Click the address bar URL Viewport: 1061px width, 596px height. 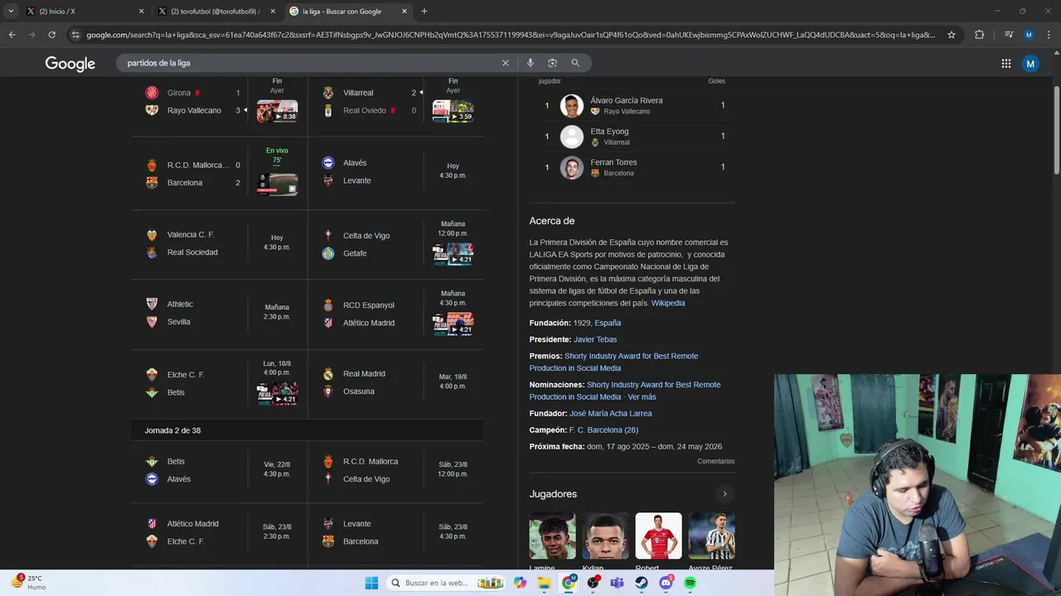pos(510,35)
